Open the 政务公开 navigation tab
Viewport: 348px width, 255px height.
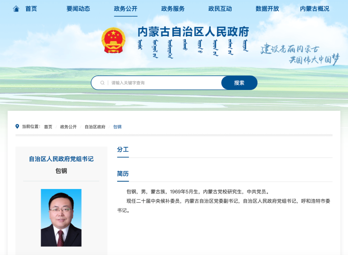coord(126,9)
